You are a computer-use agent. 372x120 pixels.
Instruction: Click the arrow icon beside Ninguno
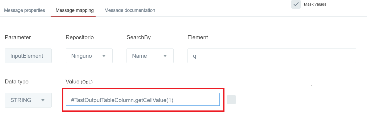[x=104, y=56]
